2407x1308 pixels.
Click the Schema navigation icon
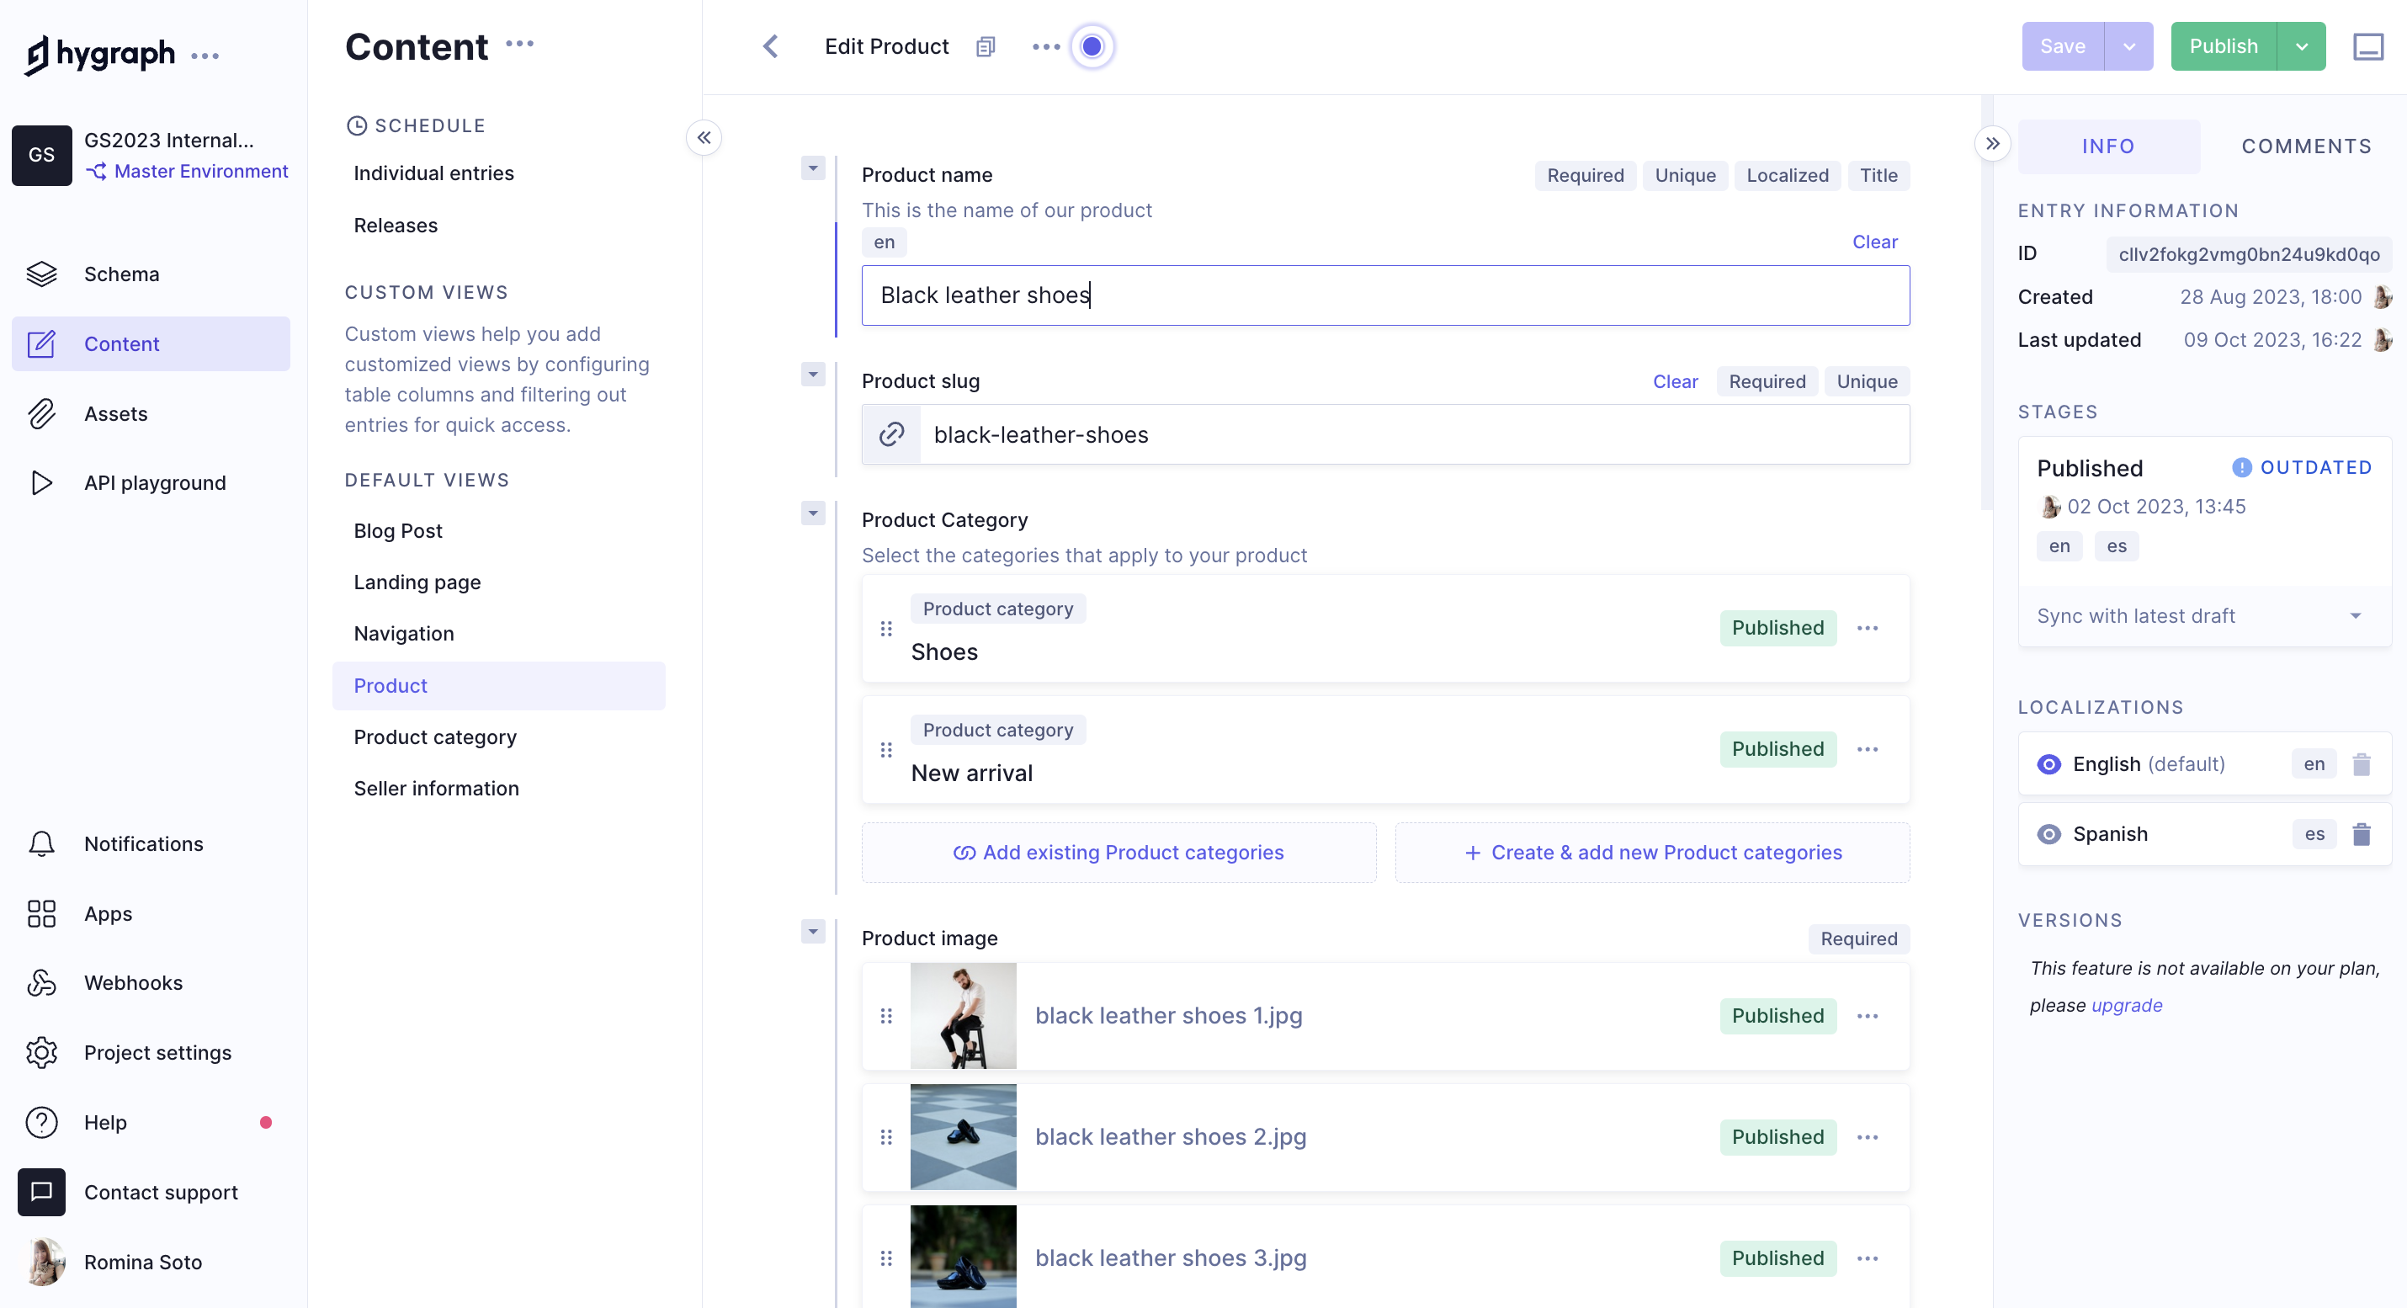[42, 274]
